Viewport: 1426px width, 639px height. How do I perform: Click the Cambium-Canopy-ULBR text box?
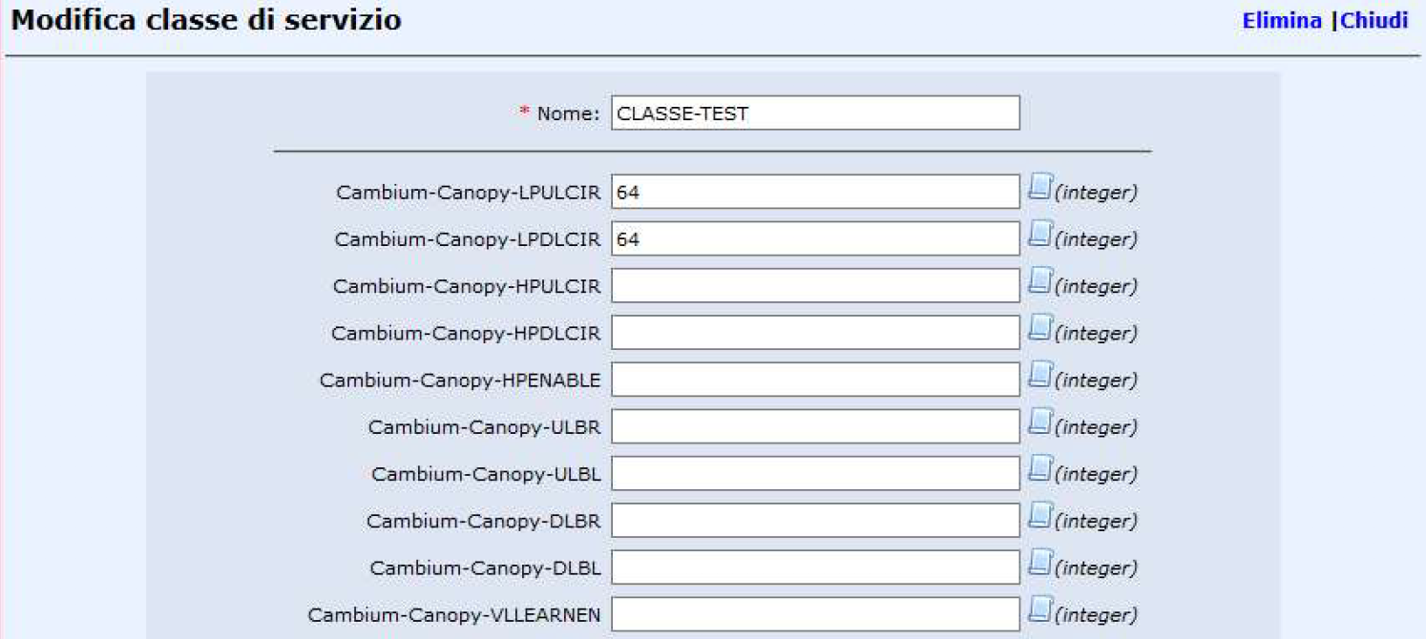coord(815,426)
